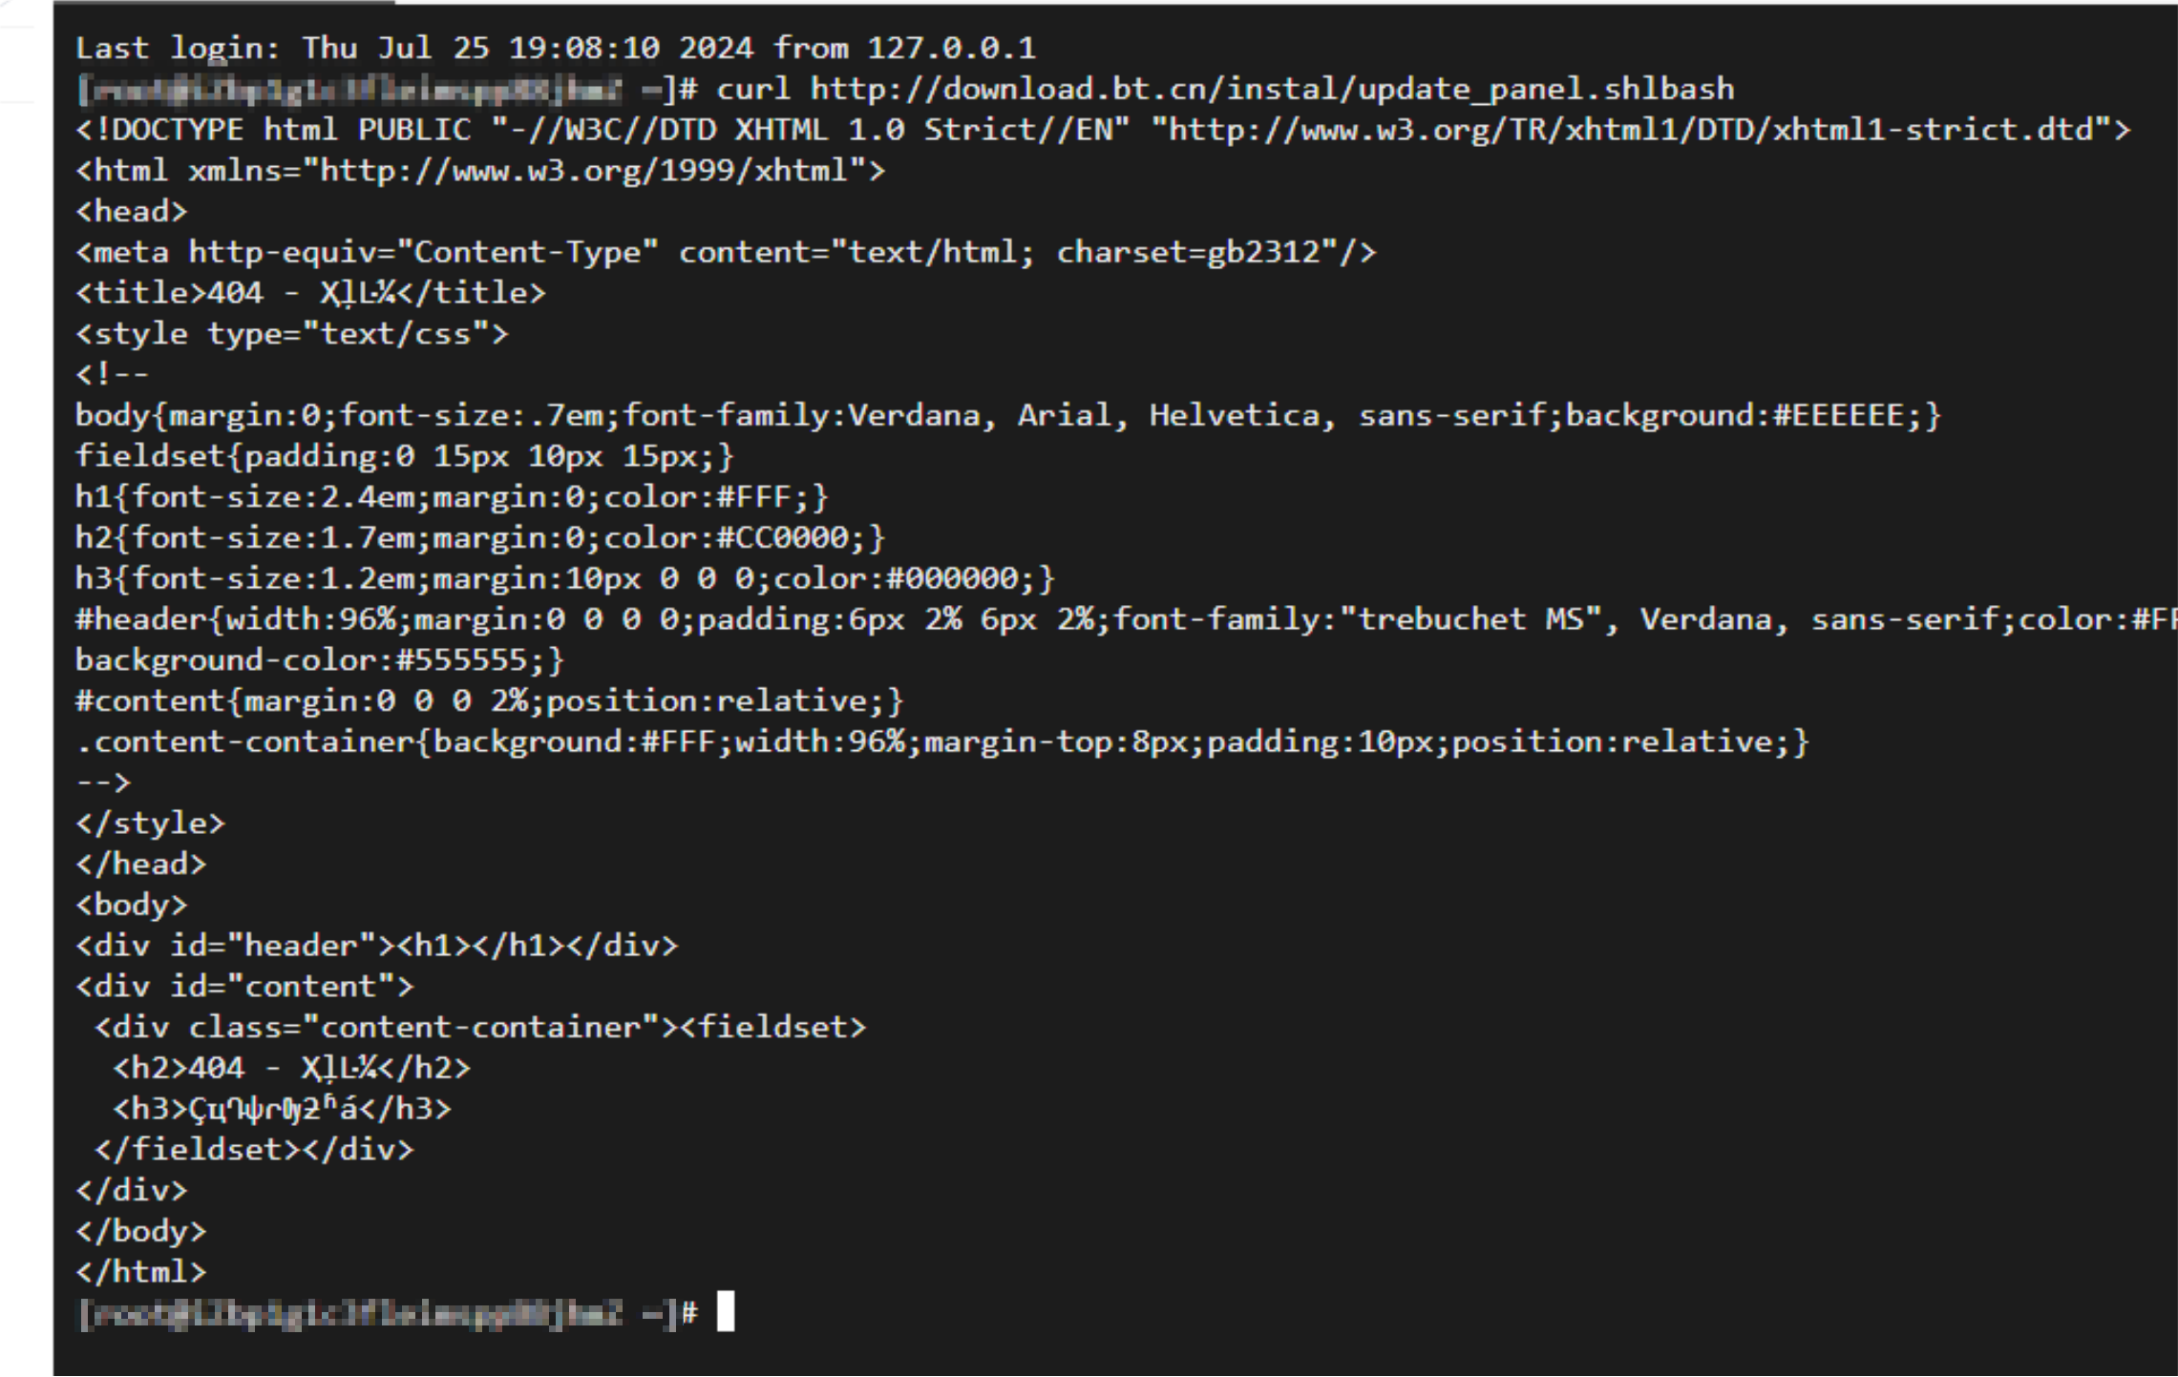The width and height of the screenshot is (2178, 1377).
Task: Click the "Last login" line at the top
Action: (x=556, y=48)
